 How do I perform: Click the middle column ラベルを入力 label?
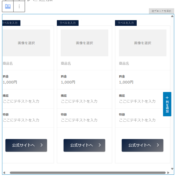coord(68,23)
